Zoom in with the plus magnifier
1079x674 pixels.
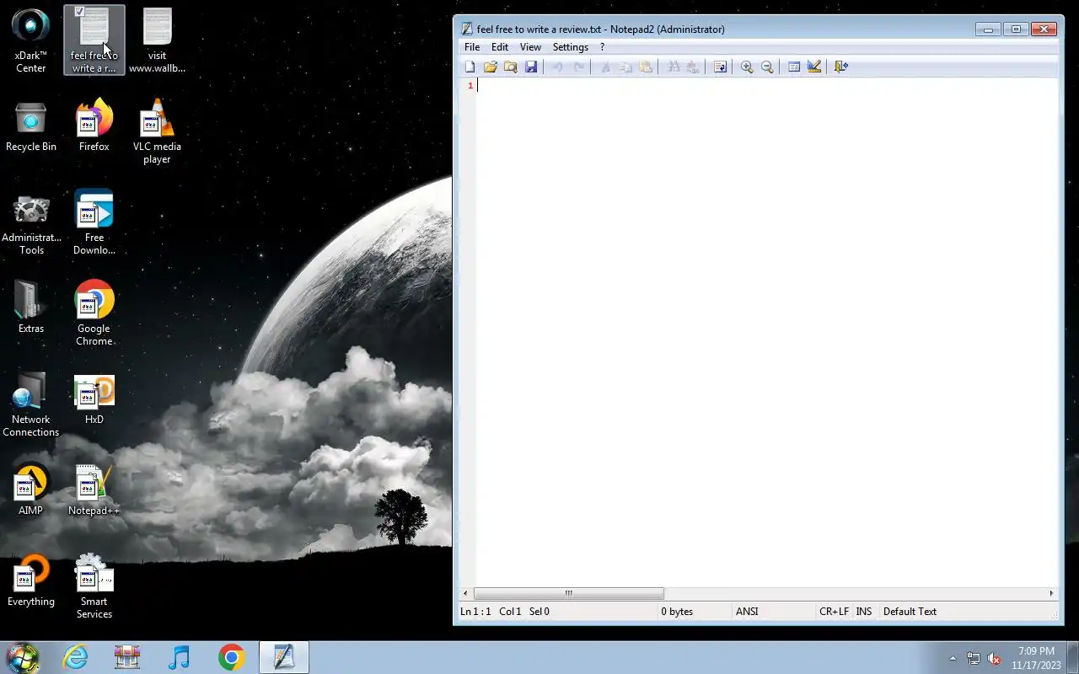(x=747, y=67)
